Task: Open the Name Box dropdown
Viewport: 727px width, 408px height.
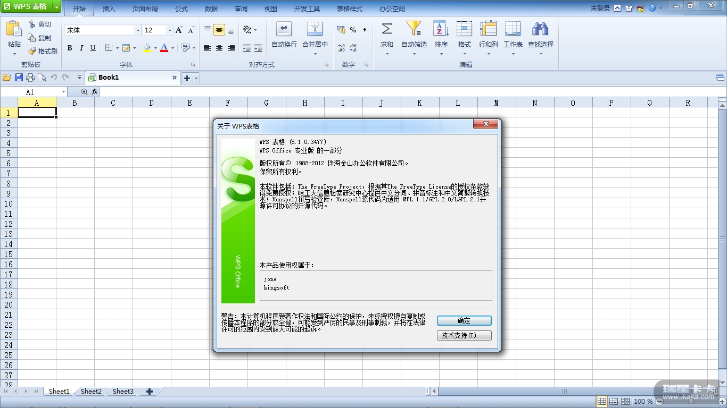Action: point(63,92)
